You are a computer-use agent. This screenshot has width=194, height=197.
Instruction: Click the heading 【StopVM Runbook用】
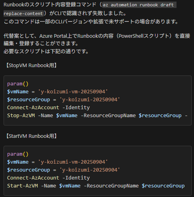[x=31, y=66]
